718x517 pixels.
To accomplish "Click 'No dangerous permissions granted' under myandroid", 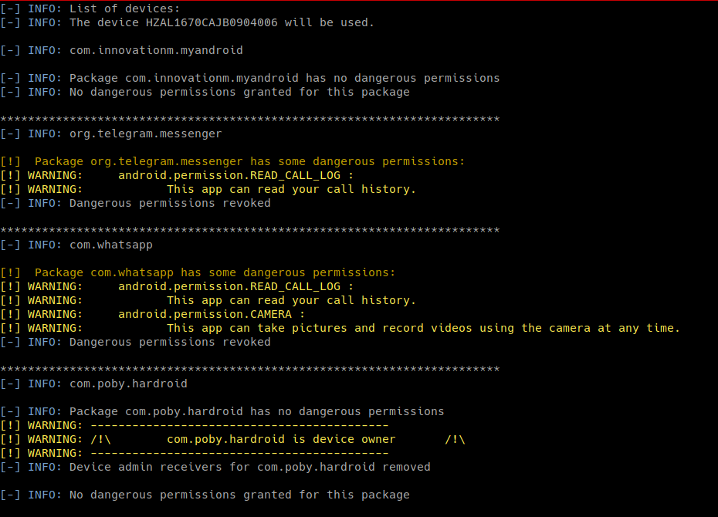I will pyautogui.click(x=205, y=92).
